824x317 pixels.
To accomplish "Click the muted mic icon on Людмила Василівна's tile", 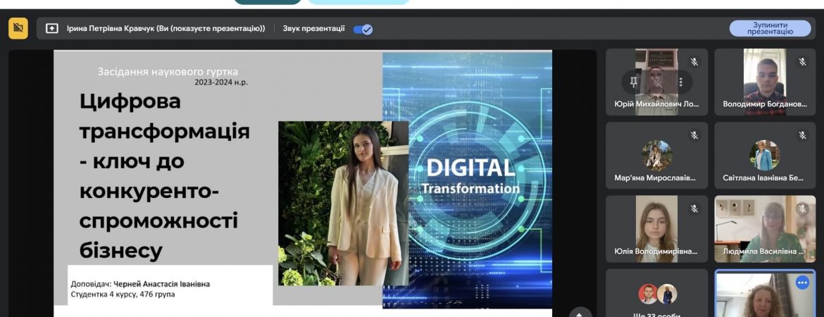I will pos(802,209).
